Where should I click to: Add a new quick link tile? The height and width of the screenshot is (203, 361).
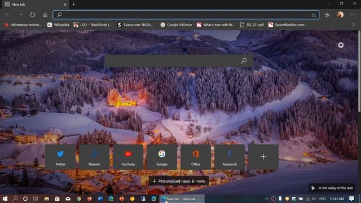tap(263, 157)
